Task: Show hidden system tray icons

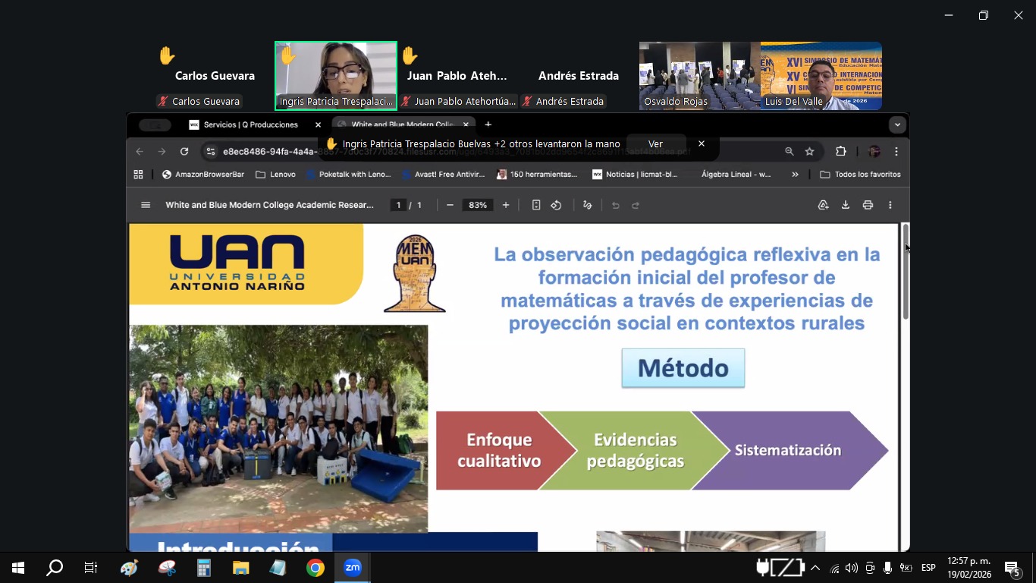Action: pyautogui.click(x=815, y=568)
